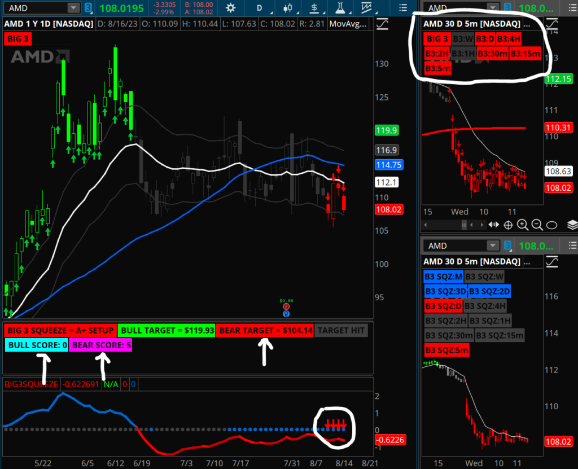
Task: Open the Drawings tool menu
Action: click(x=366, y=8)
